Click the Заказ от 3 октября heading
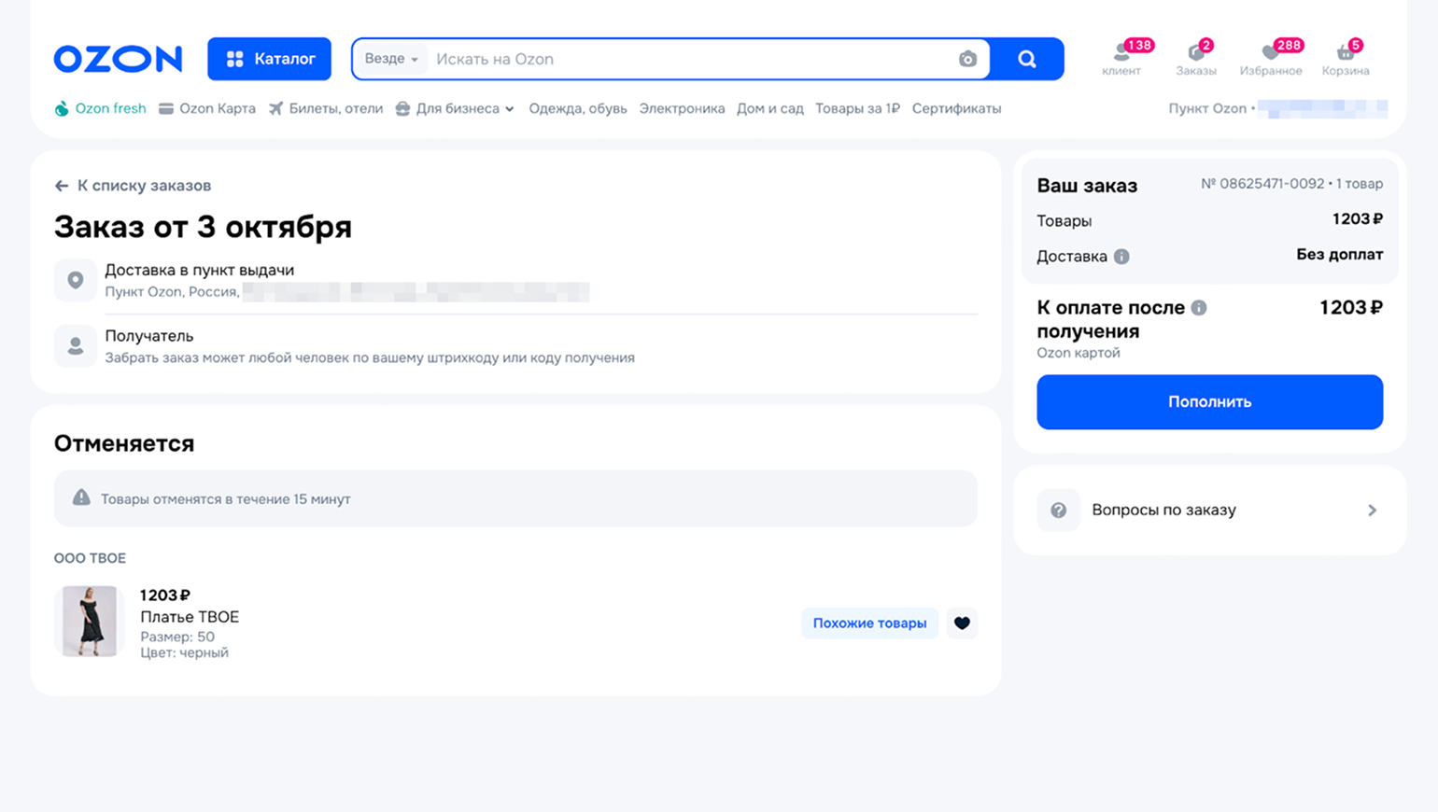Screen dimensions: 1438x812 click(x=203, y=227)
